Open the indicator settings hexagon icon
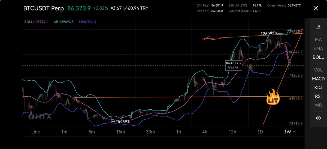This screenshot has height=149, width=327. (318, 118)
